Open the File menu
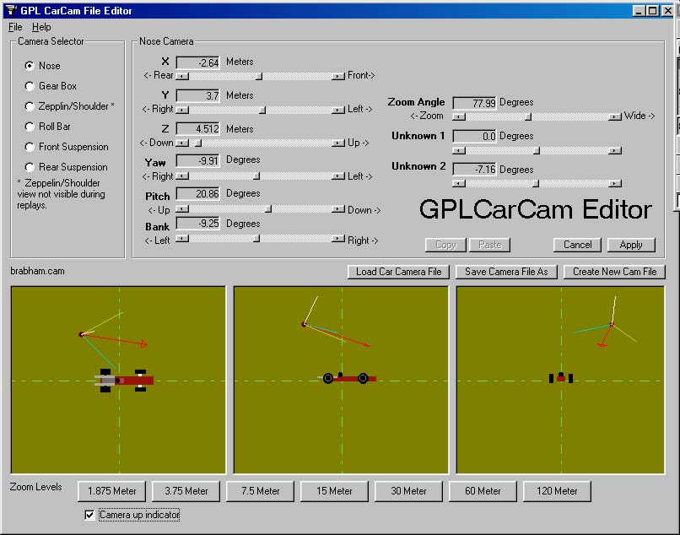680x535 pixels. click(15, 27)
